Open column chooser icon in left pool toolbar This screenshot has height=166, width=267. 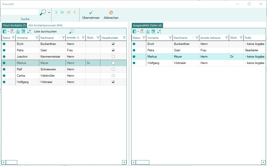(x=5, y=31)
